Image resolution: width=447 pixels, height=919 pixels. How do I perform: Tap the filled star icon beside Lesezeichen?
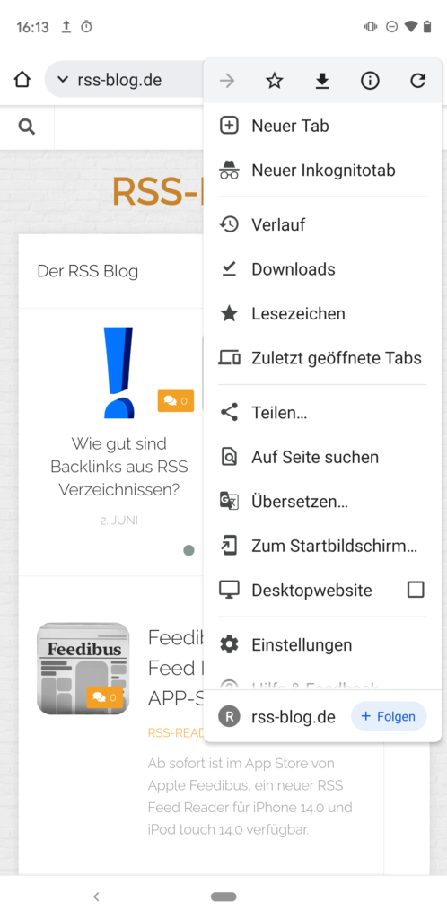coord(229,313)
